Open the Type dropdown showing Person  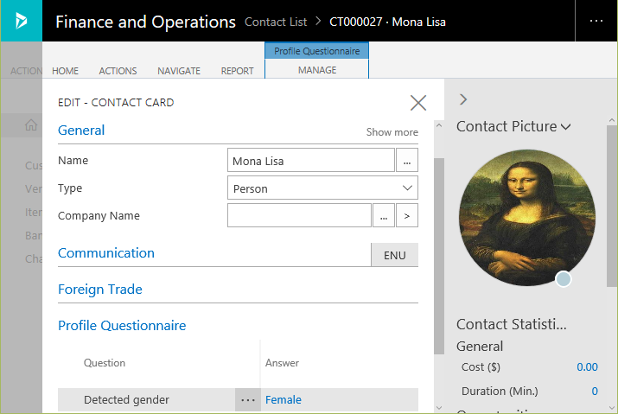point(322,188)
